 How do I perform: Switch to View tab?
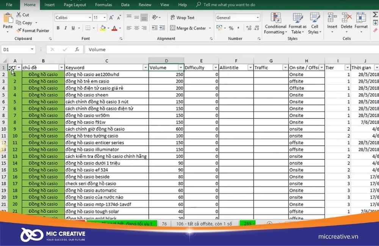(x=164, y=5)
